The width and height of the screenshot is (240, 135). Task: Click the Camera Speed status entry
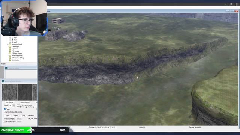click(195, 127)
